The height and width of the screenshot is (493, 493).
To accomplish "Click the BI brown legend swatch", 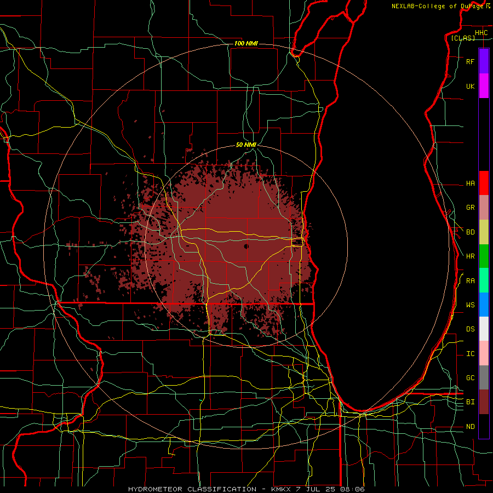I will pos(484,402).
